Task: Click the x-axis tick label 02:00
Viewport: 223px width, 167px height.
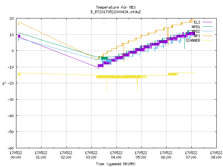Action: coord(66,157)
